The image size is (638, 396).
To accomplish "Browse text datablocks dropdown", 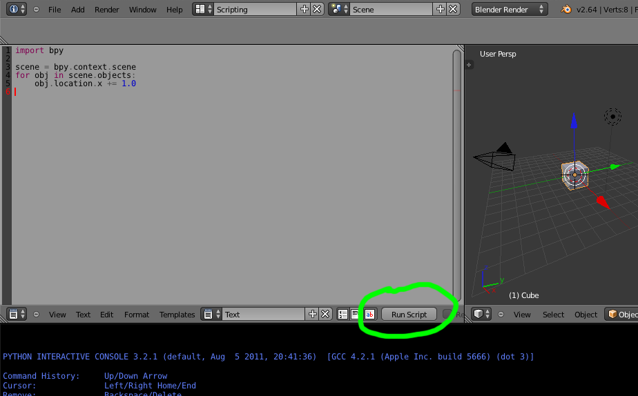I will 211,315.
